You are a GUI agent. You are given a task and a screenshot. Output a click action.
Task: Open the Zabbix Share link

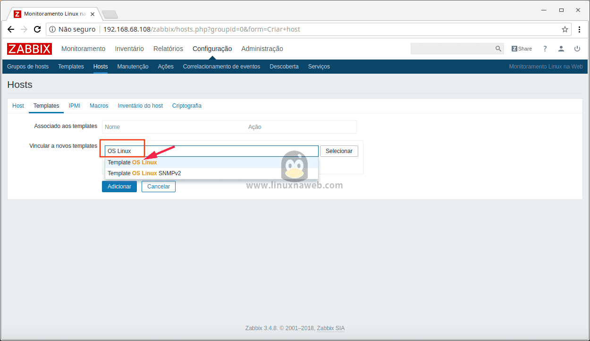pyautogui.click(x=522, y=49)
